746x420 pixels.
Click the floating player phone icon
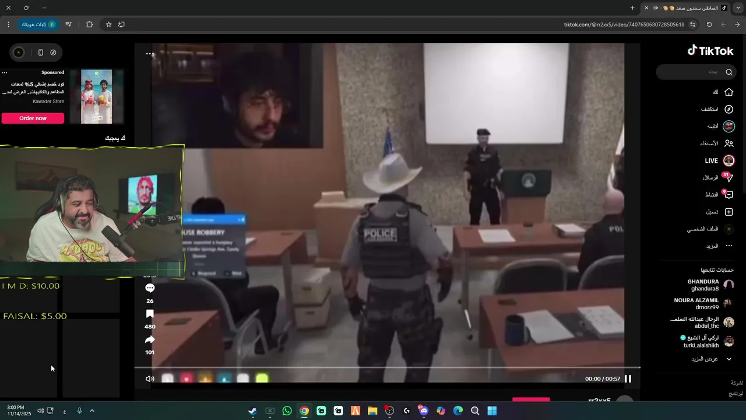[x=40, y=52]
